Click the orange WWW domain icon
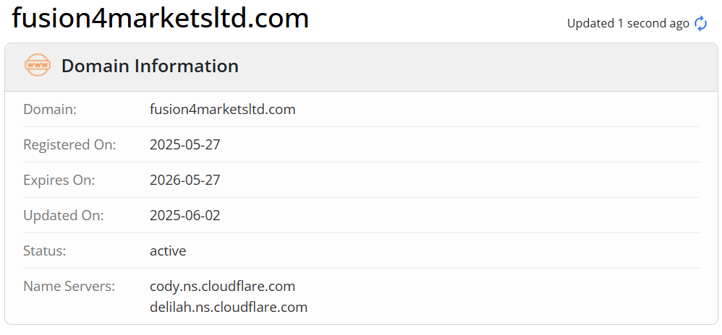Viewport: 722px width, 335px height. [38, 66]
